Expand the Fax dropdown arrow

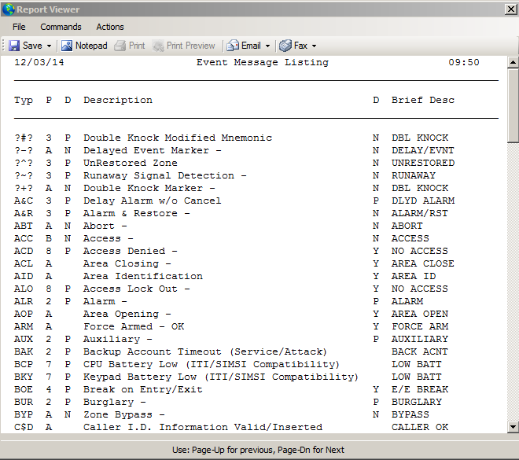[x=314, y=46]
